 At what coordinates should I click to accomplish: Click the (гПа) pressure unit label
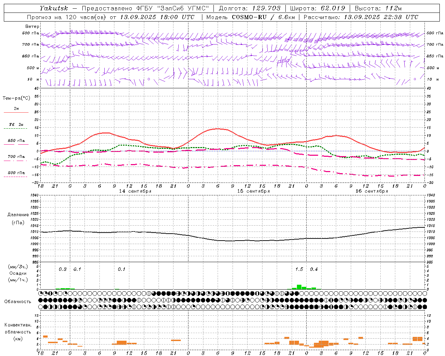pos(18,223)
